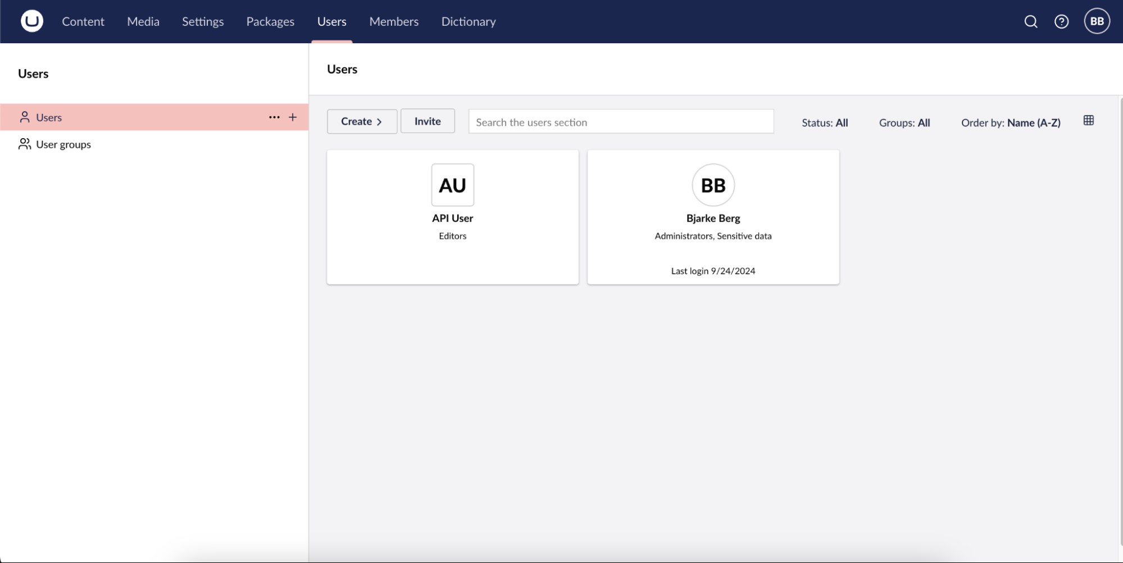
Task: Open the Groups: All filter
Action: [904, 122]
